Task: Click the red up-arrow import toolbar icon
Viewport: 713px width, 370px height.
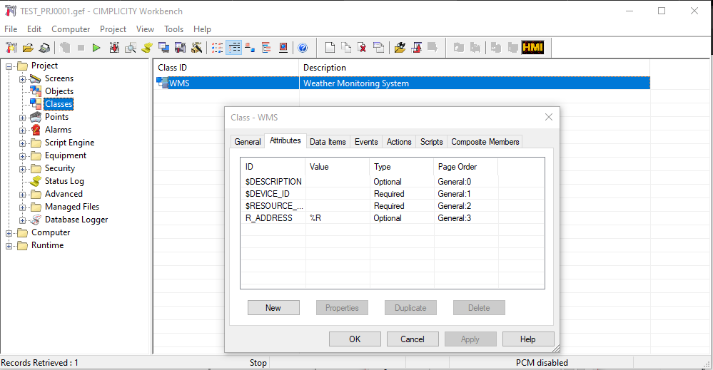Action: (x=416, y=48)
